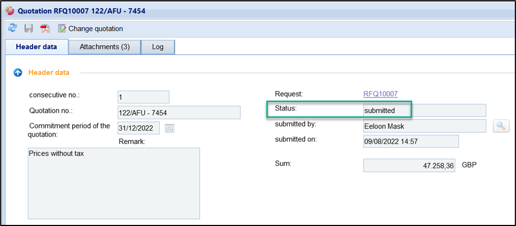The width and height of the screenshot is (516, 226).
Task: Click the Quotation no. input field
Action: 179,112
